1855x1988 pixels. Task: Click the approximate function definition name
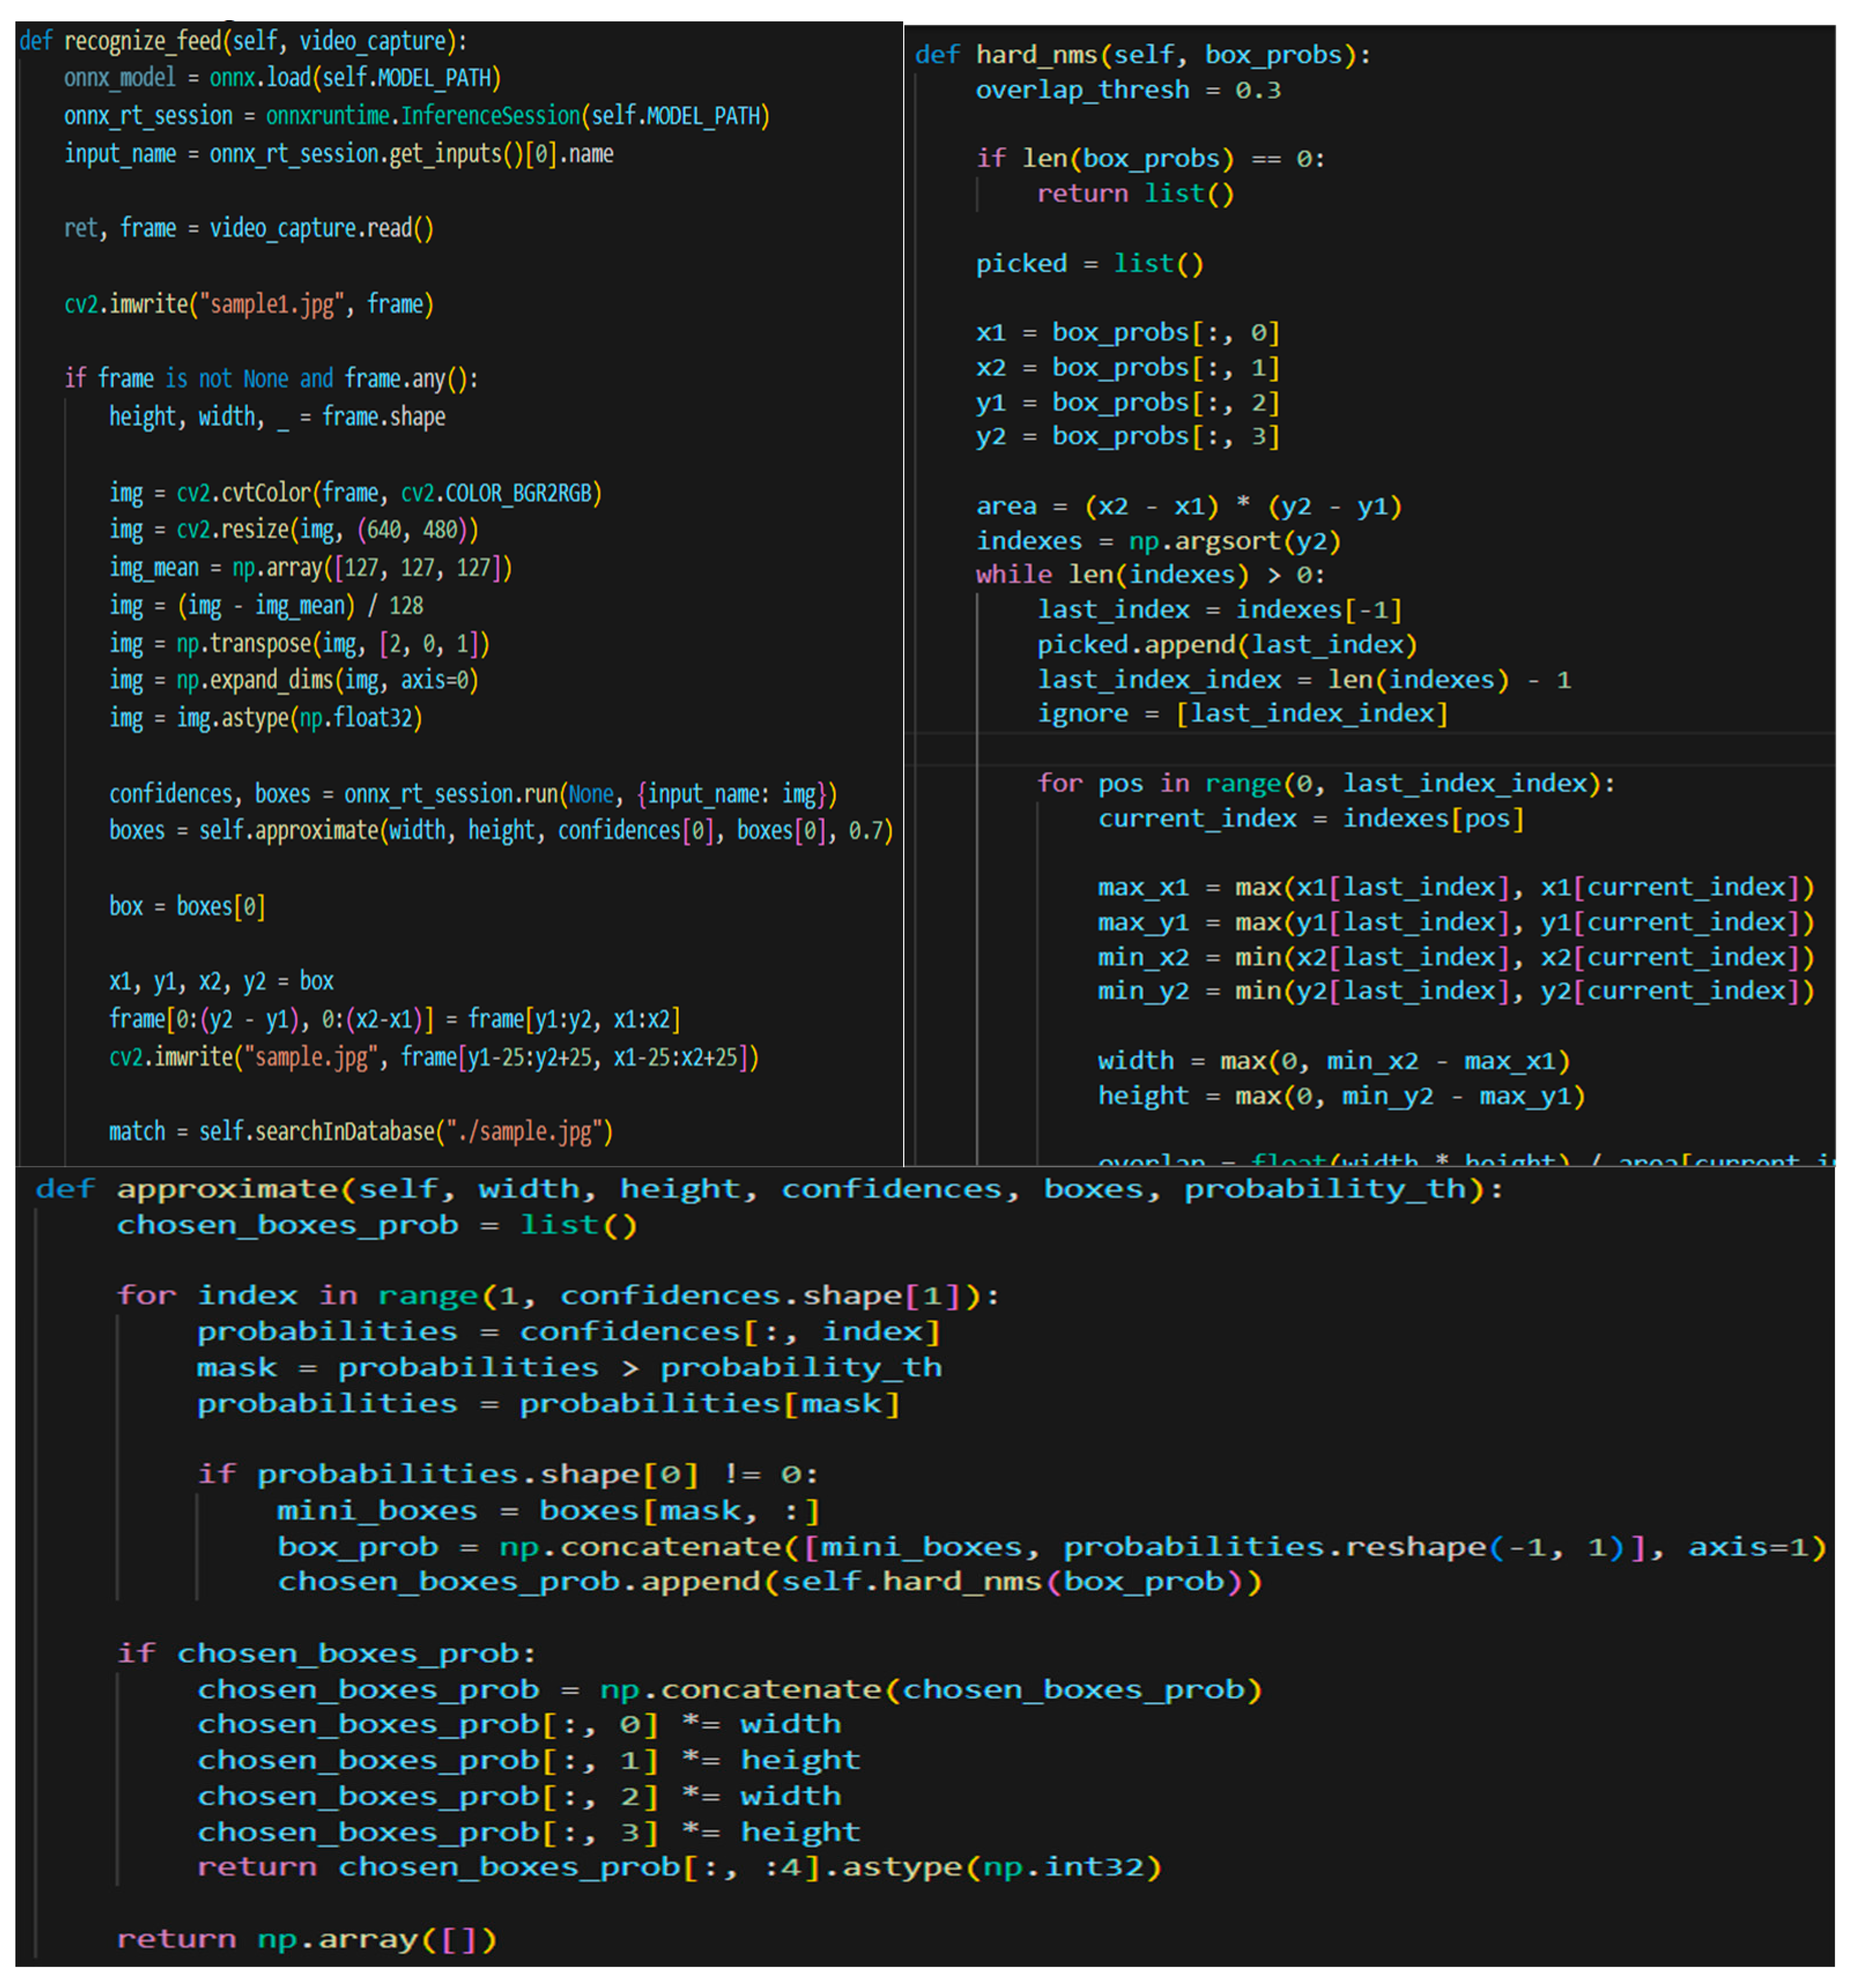pyautogui.click(x=228, y=1189)
